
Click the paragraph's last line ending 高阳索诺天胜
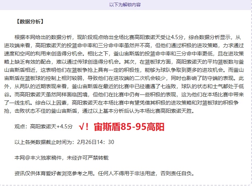(x=99, y=111)
